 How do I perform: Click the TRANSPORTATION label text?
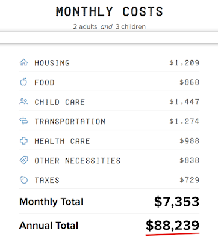tap(70, 121)
